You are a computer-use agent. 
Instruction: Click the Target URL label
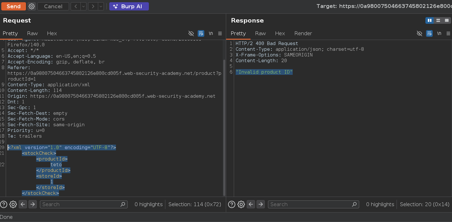click(384, 6)
